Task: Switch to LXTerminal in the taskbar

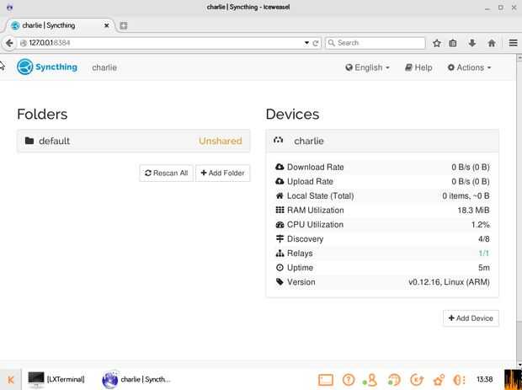Action: [x=56, y=379]
